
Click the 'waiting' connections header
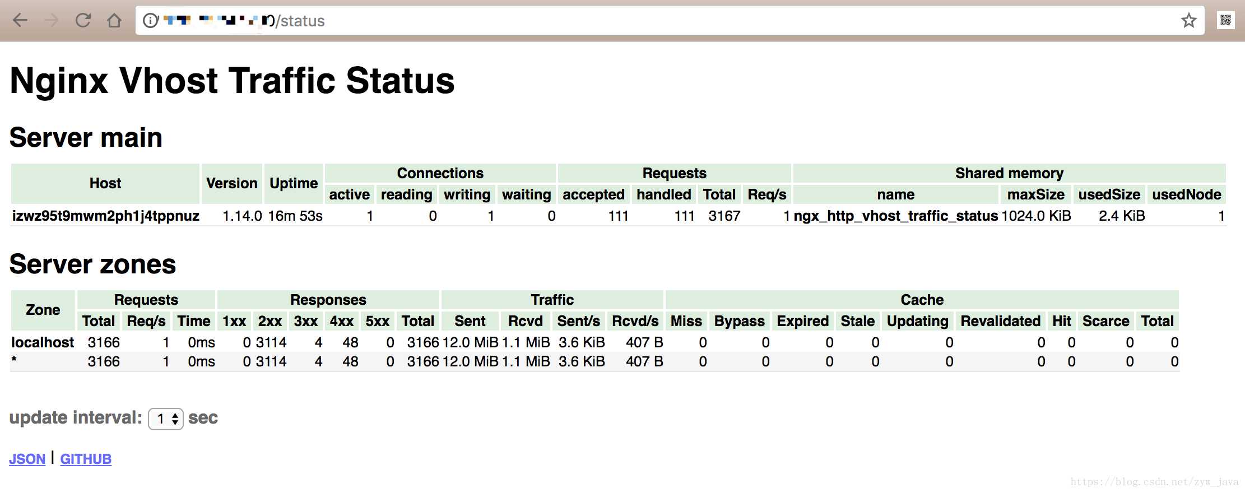tap(527, 194)
